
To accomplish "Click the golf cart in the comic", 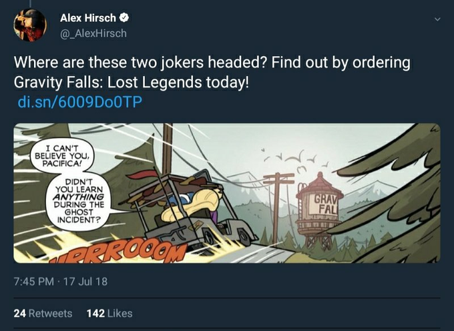I will 191,211.
